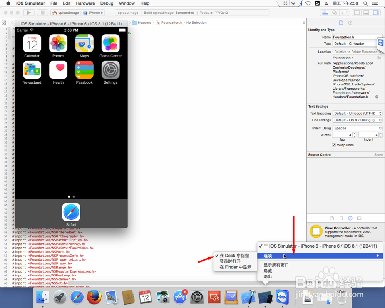
Task: Open the Health app in the simulator
Action: click(58, 70)
